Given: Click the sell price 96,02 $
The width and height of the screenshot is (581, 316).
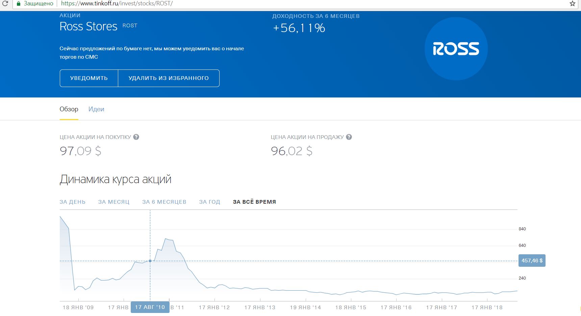Looking at the screenshot, I should pyautogui.click(x=292, y=151).
